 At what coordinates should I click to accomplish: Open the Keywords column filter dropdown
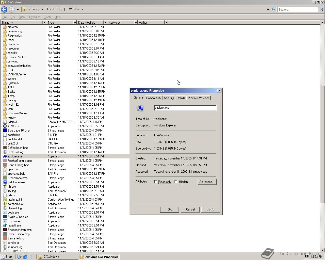pyautogui.click(x=136, y=23)
